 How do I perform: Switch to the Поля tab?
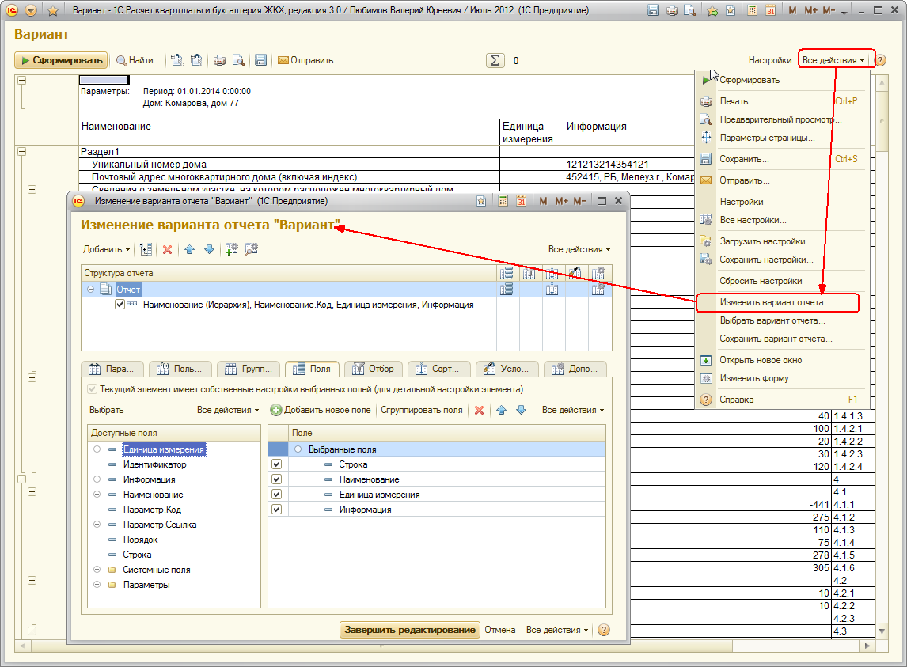(x=312, y=369)
